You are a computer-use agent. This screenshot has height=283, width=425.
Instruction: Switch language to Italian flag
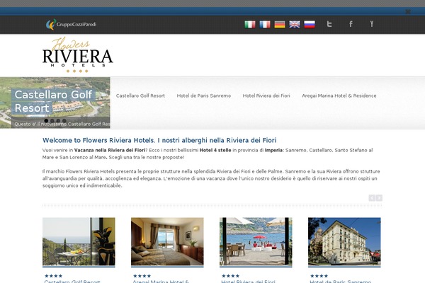(249, 24)
